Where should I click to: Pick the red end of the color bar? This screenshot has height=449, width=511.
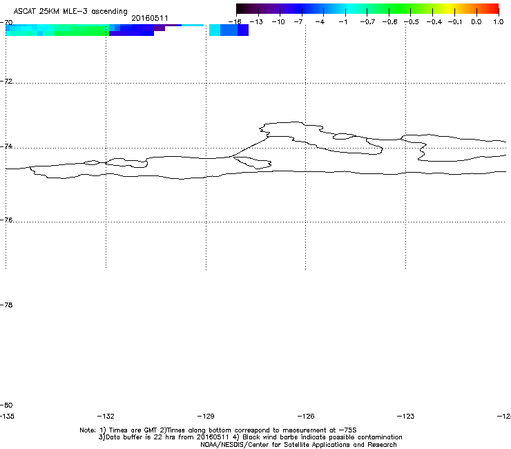coord(495,8)
